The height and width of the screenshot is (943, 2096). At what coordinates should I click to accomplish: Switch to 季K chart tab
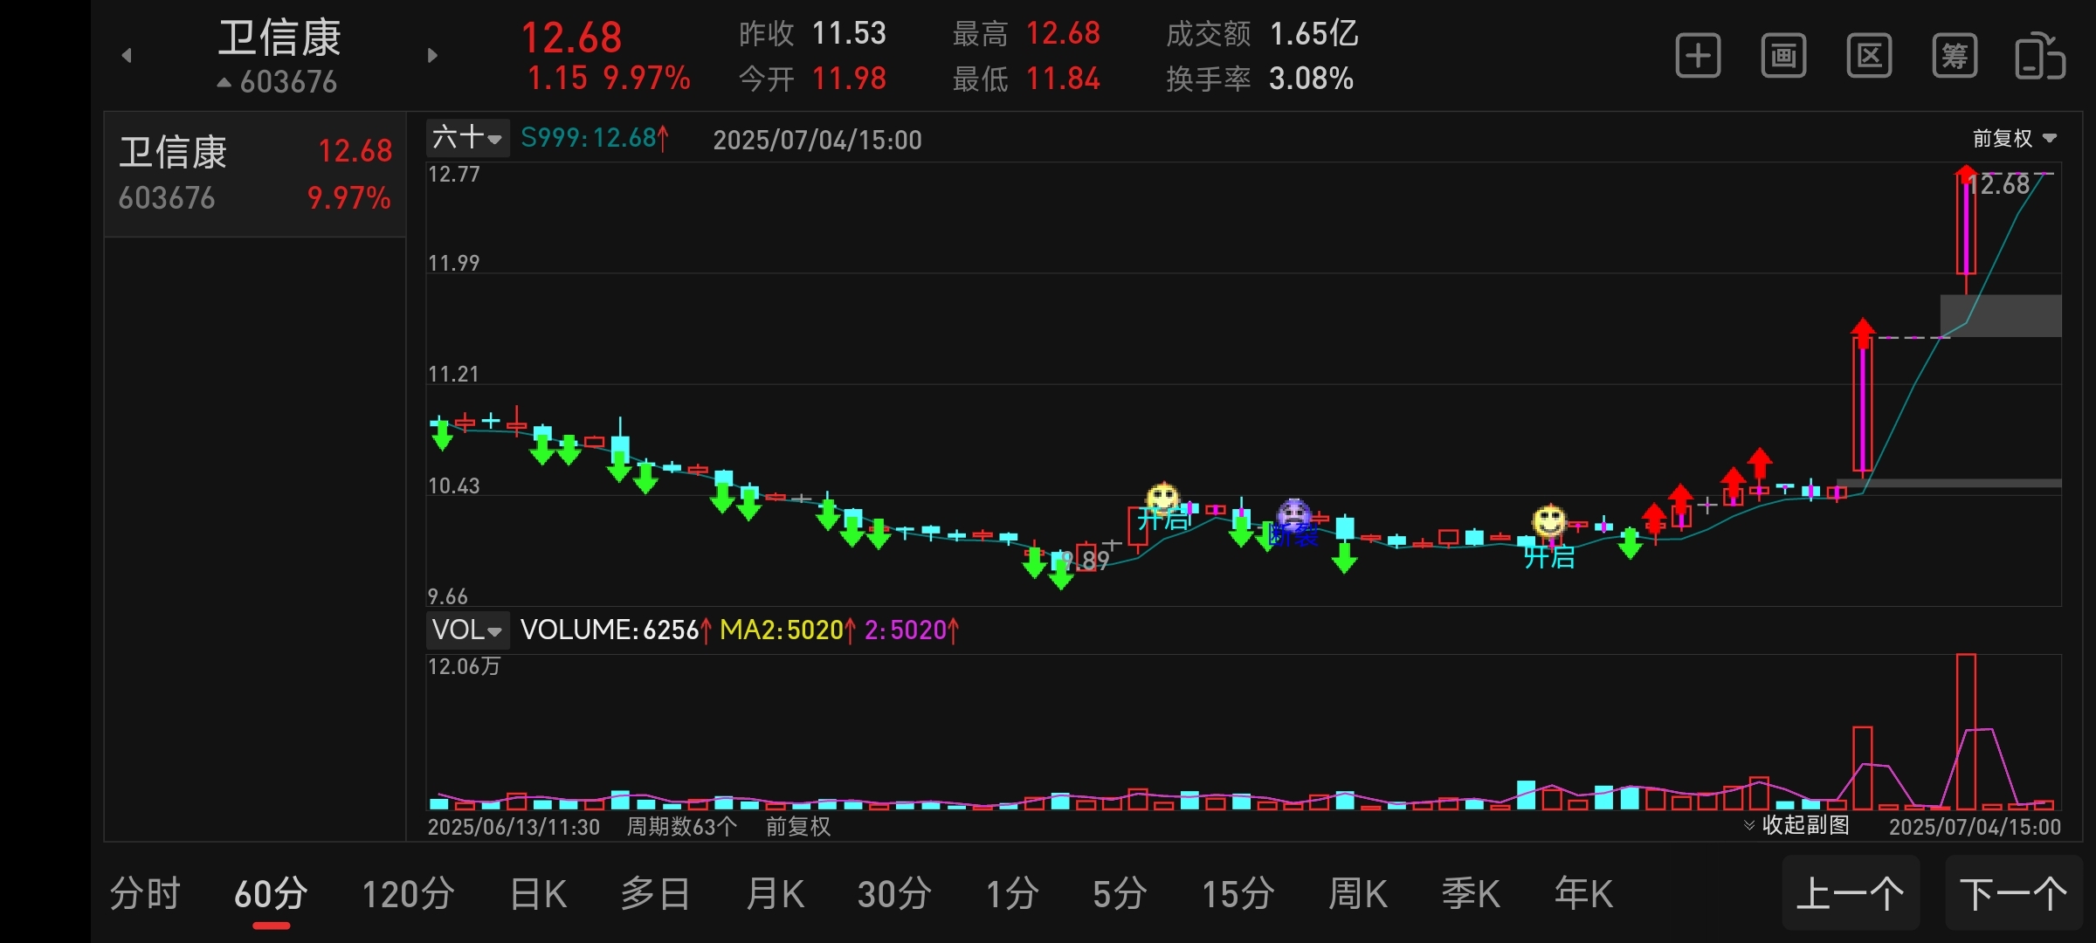1471,893
